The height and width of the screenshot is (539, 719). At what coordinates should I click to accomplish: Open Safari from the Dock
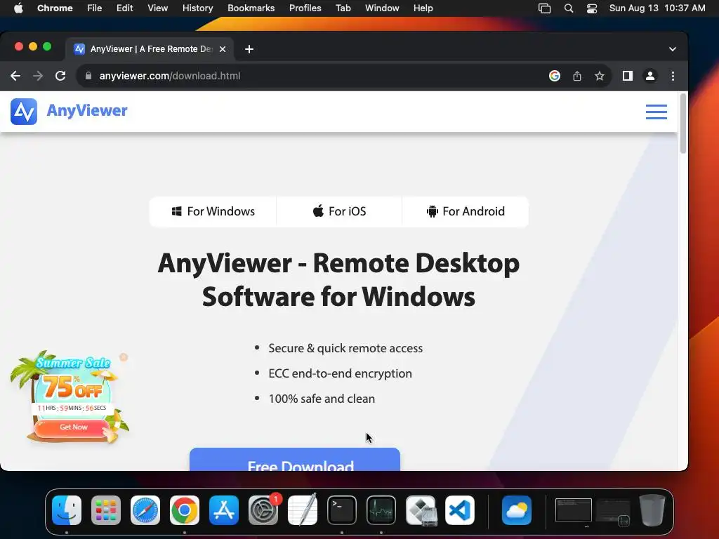pos(145,510)
